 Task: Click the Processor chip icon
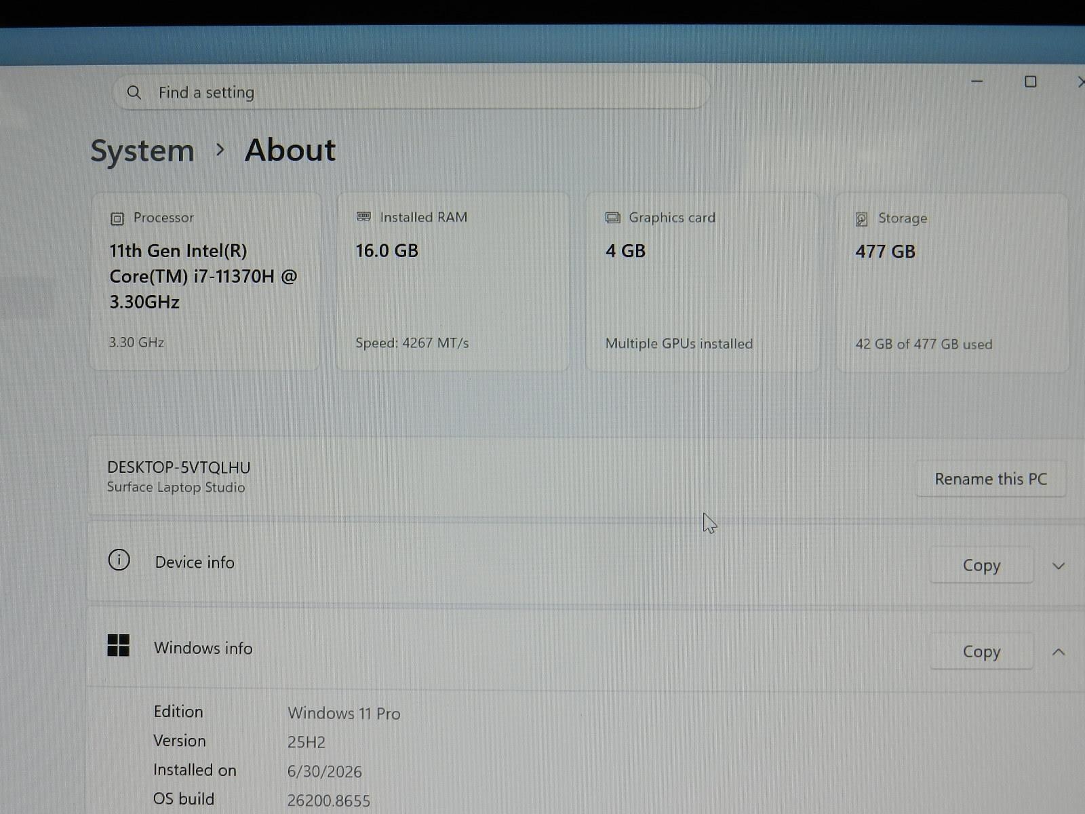point(117,218)
